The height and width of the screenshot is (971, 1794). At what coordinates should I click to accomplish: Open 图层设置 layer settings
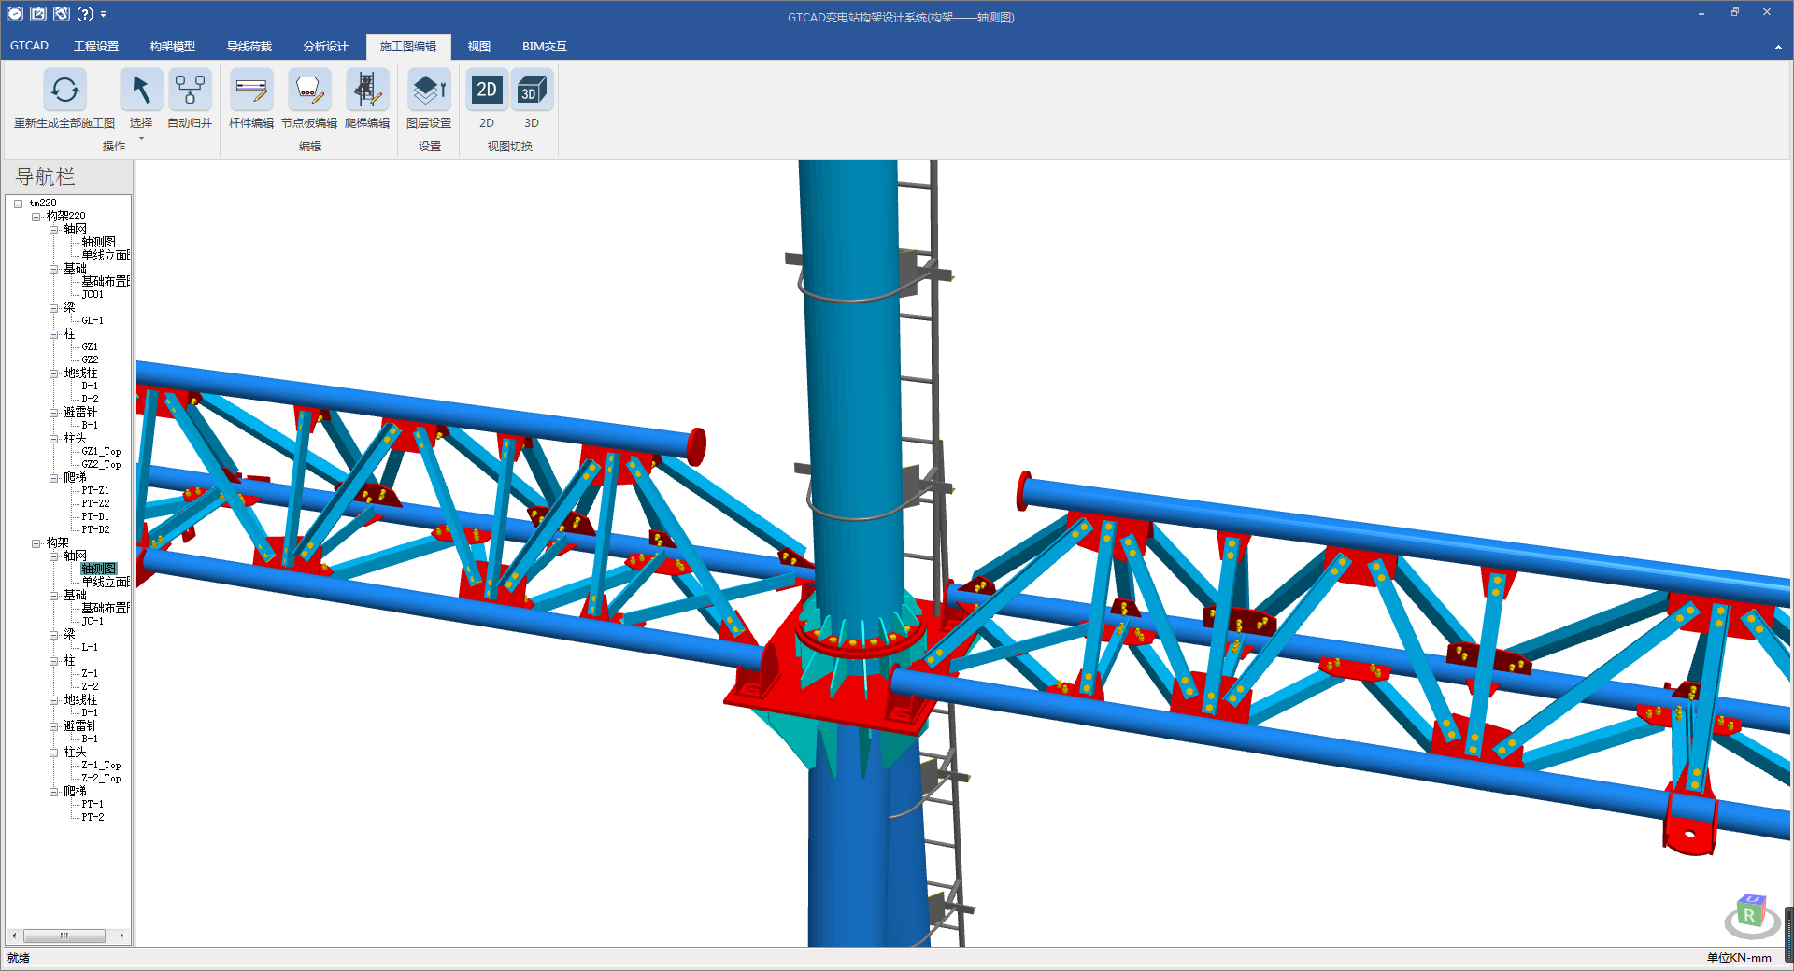pyautogui.click(x=429, y=91)
